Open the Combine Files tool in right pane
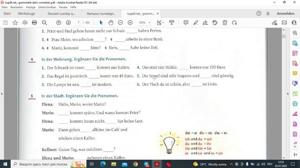300x168 pixels. point(295,84)
